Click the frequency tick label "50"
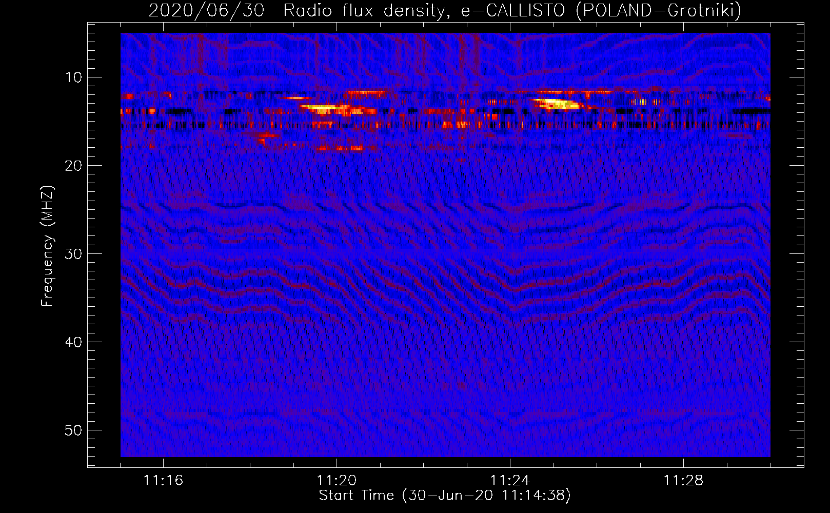Screen dimensions: 830x513 (x=73, y=430)
